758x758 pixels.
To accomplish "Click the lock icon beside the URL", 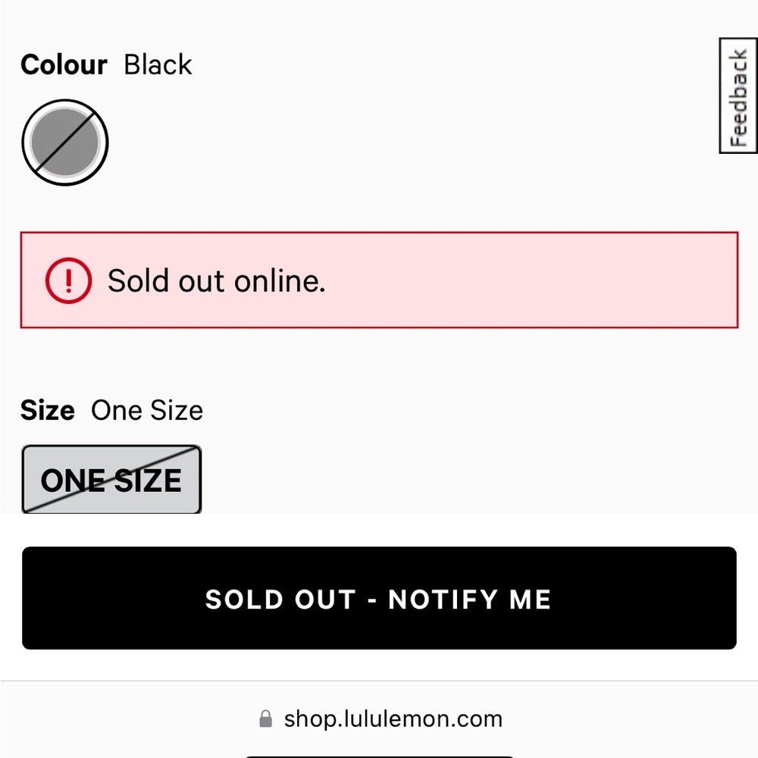I will (x=265, y=719).
